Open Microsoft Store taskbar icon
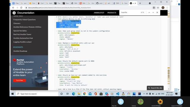The height and width of the screenshot is (107, 190). (101, 94)
